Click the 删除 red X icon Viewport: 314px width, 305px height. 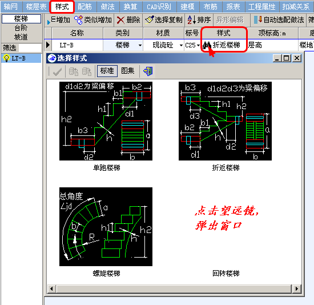[120, 20]
